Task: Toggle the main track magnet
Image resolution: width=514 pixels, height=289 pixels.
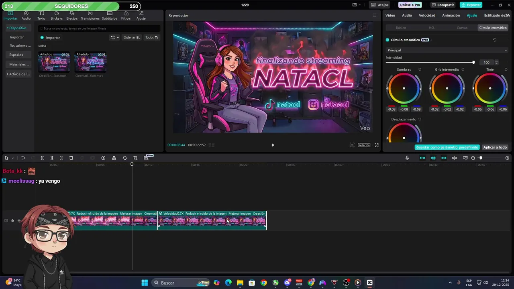Action: click(x=422, y=158)
